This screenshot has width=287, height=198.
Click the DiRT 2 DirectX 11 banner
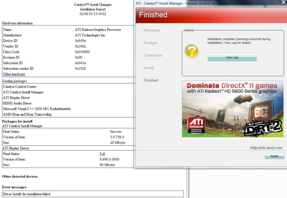pyautogui.click(x=233, y=109)
